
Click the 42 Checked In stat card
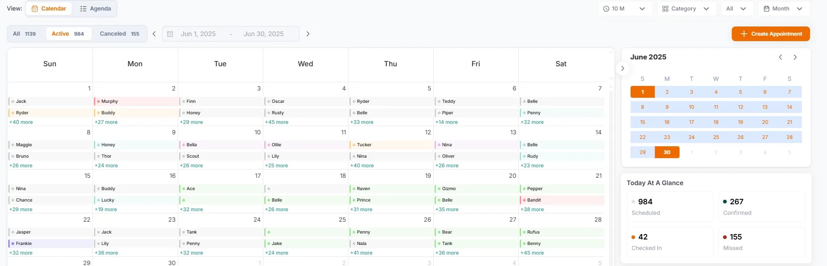pyautogui.click(x=670, y=242)
